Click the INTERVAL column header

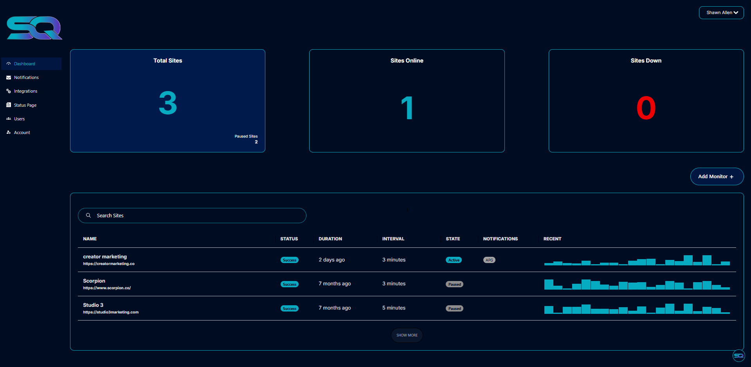tap(393, 239)
